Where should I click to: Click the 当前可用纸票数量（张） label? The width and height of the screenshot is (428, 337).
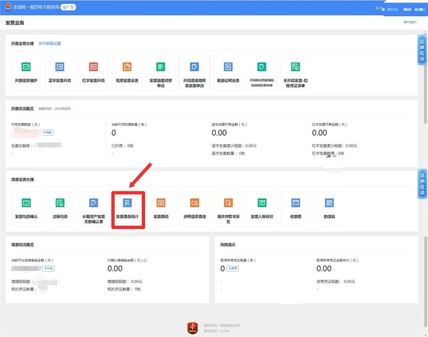129,125
